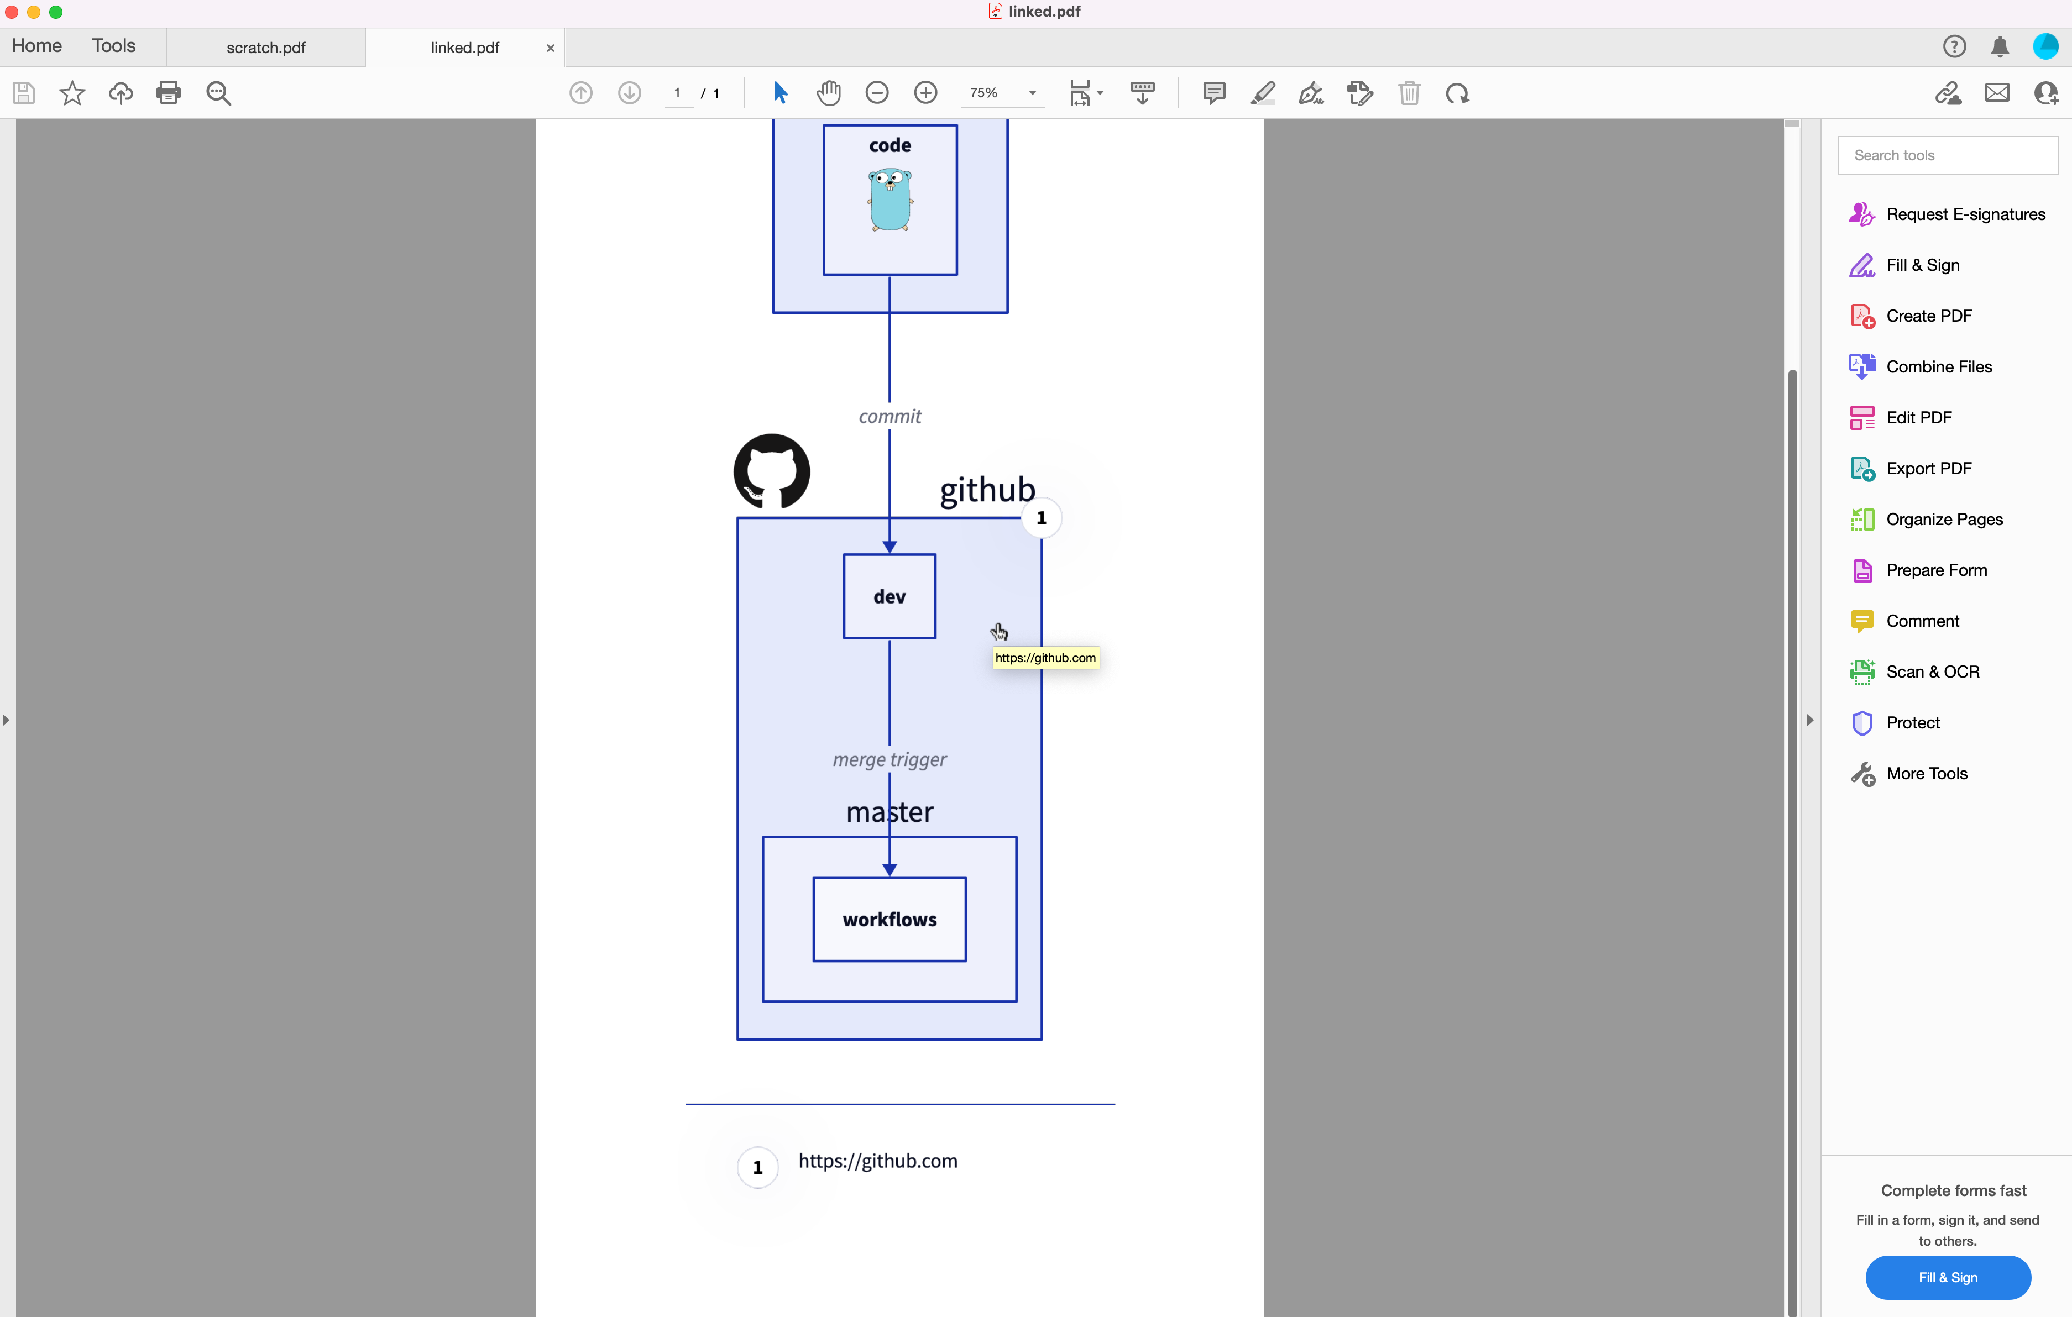This screenshot has height=1317, width=2072.
Task: Open the zoom level 75% dropdown
Action: tap(1002, 93)
